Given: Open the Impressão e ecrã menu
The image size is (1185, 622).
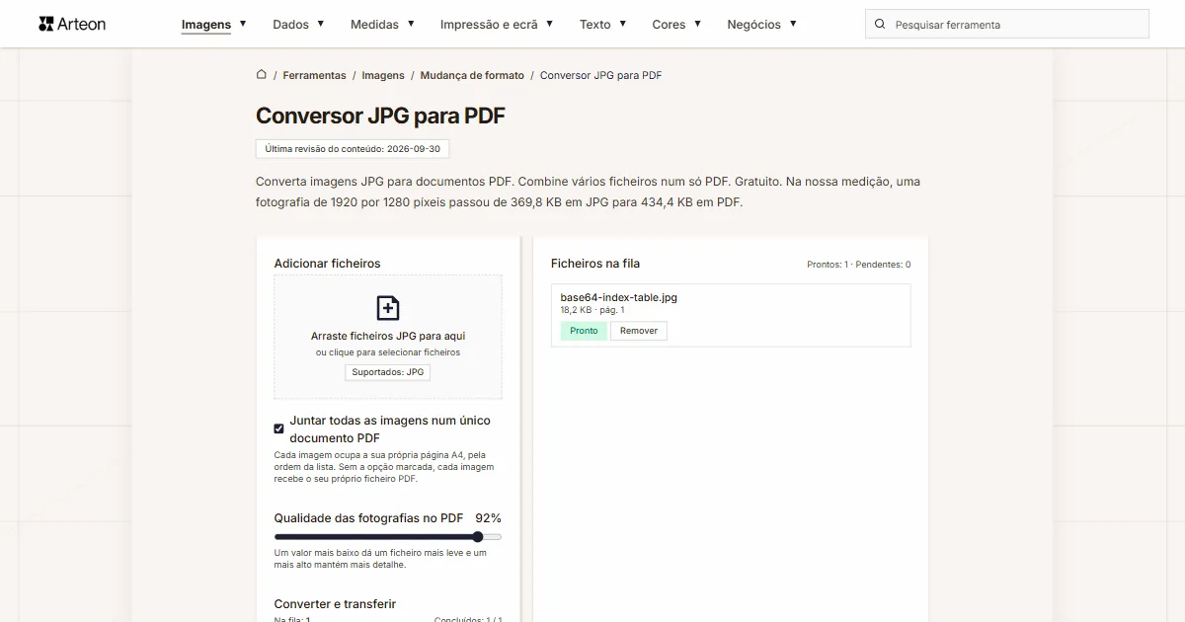Looking at the screenshot, I should click(x=489, y=25).
